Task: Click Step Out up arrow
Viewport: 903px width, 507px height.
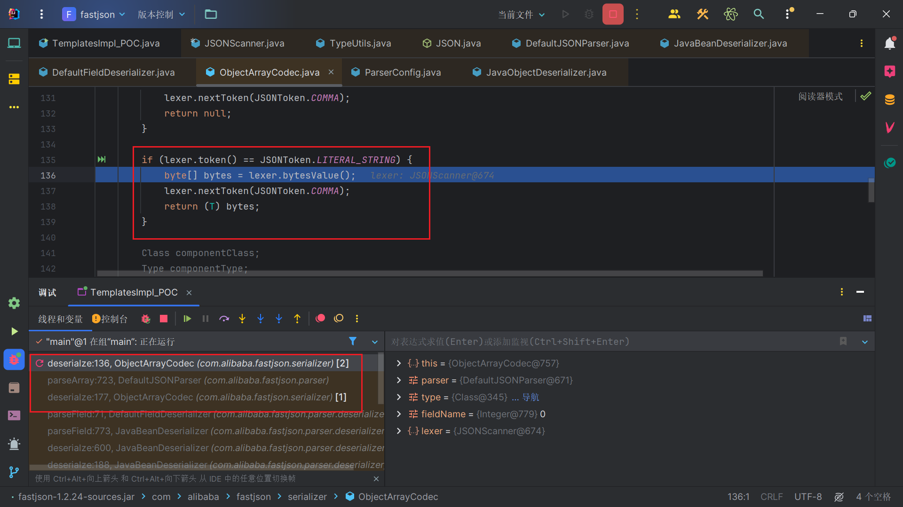Action: tap(297, 319)
